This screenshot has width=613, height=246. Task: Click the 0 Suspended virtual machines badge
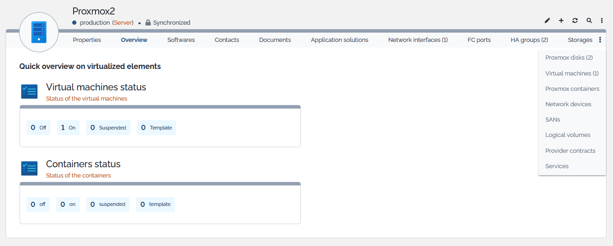pos(109,128)
